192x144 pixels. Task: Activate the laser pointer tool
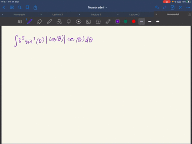point(108,22)
